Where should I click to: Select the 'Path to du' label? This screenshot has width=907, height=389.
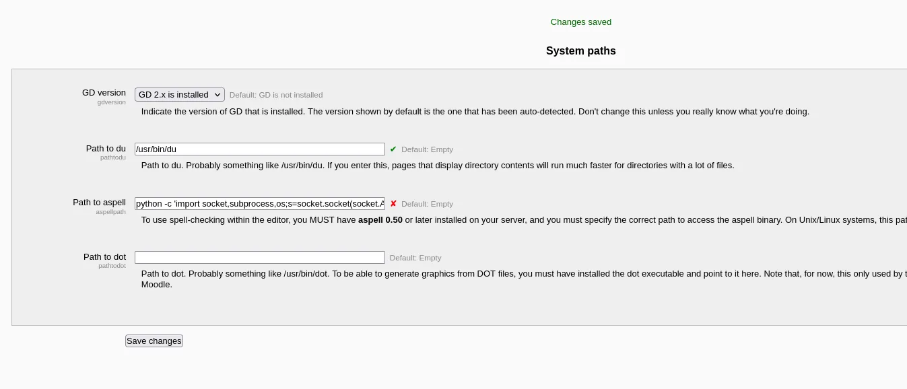(106, 149)
